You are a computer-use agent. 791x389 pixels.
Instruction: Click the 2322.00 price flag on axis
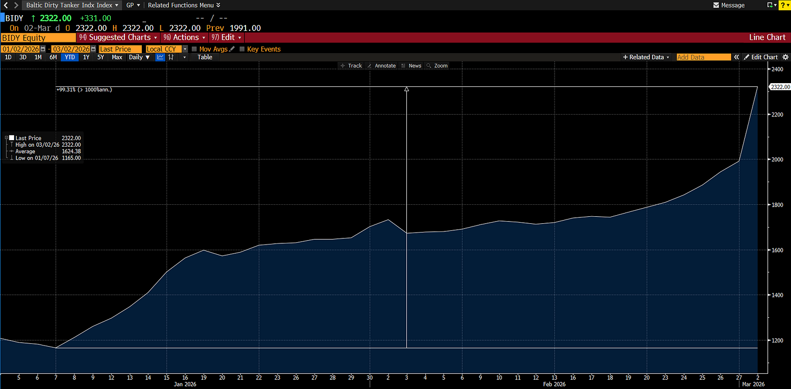click(x=780, y=87)
